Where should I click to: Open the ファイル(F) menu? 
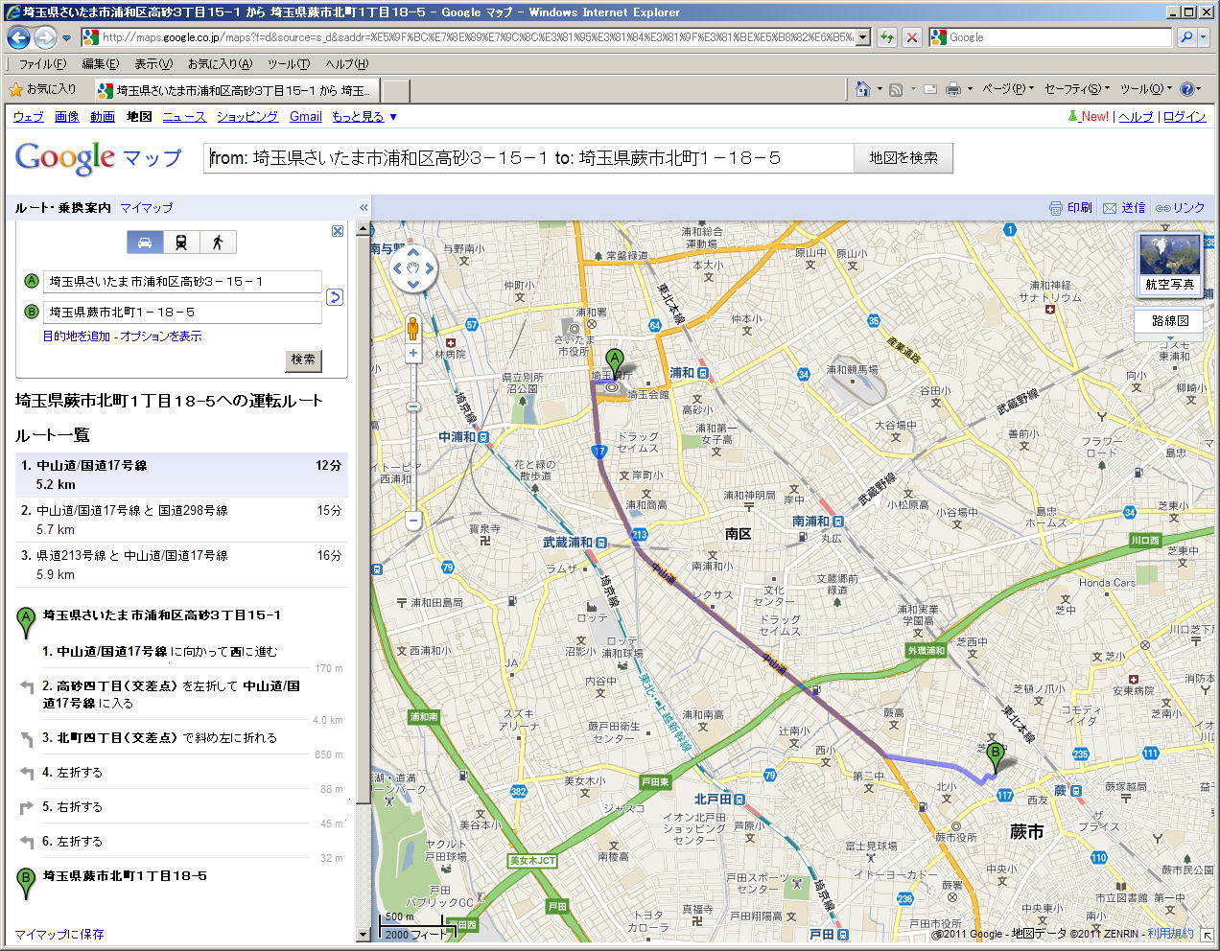(x=42, y=64)
